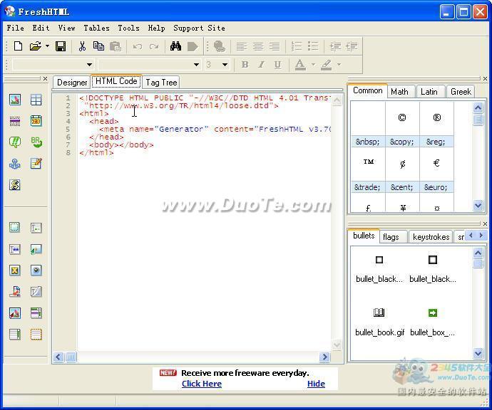Expand the Open folder dropdown arrow
Viewport: 492px width, 410px height.
coord(47,46)
